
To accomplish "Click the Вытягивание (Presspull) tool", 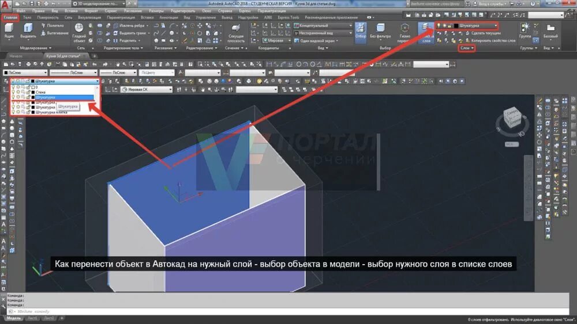I will tap(54, 33).
